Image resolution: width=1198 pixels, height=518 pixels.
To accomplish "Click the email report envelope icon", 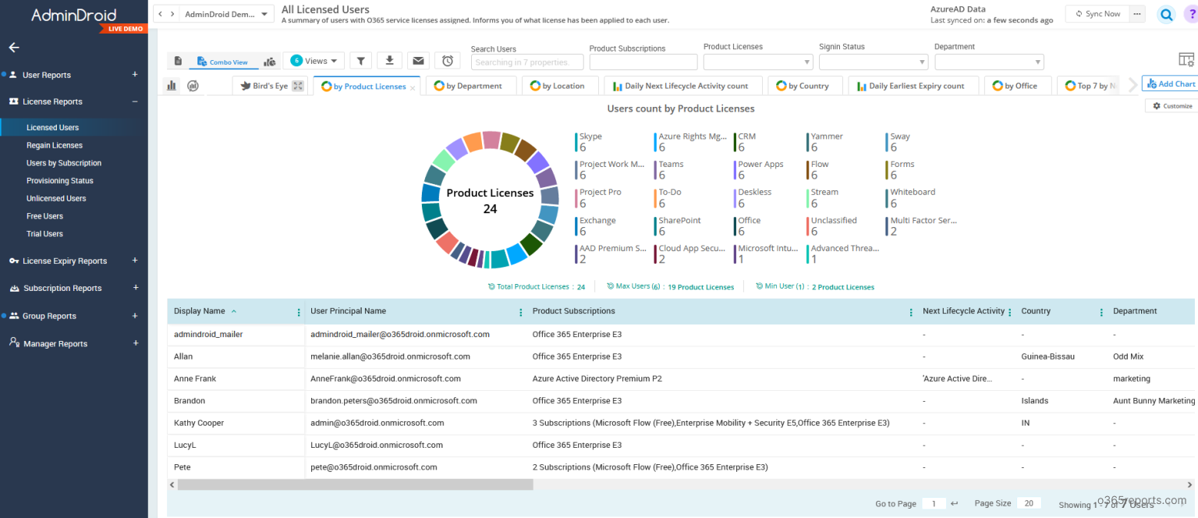I will coord(418,61).
